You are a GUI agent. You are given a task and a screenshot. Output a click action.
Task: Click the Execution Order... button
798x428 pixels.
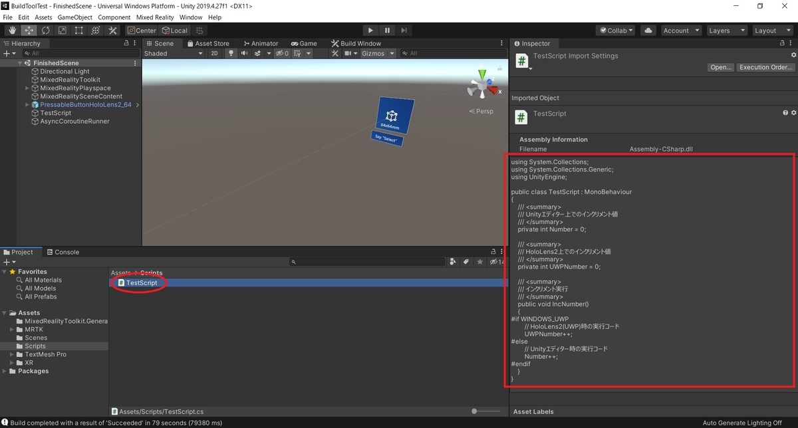click(766, 67)
